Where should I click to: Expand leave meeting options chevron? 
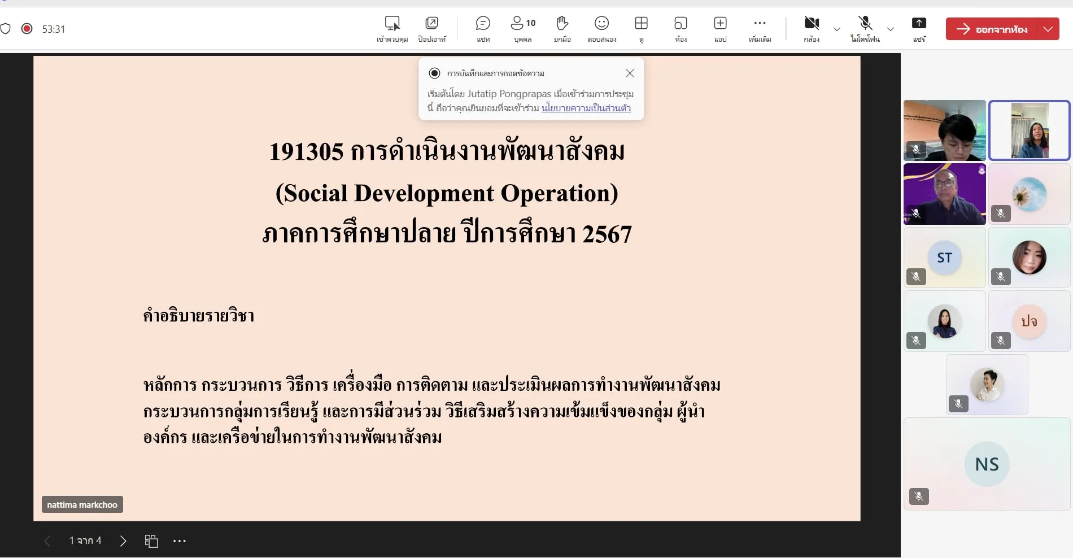tap(1049, 29)
